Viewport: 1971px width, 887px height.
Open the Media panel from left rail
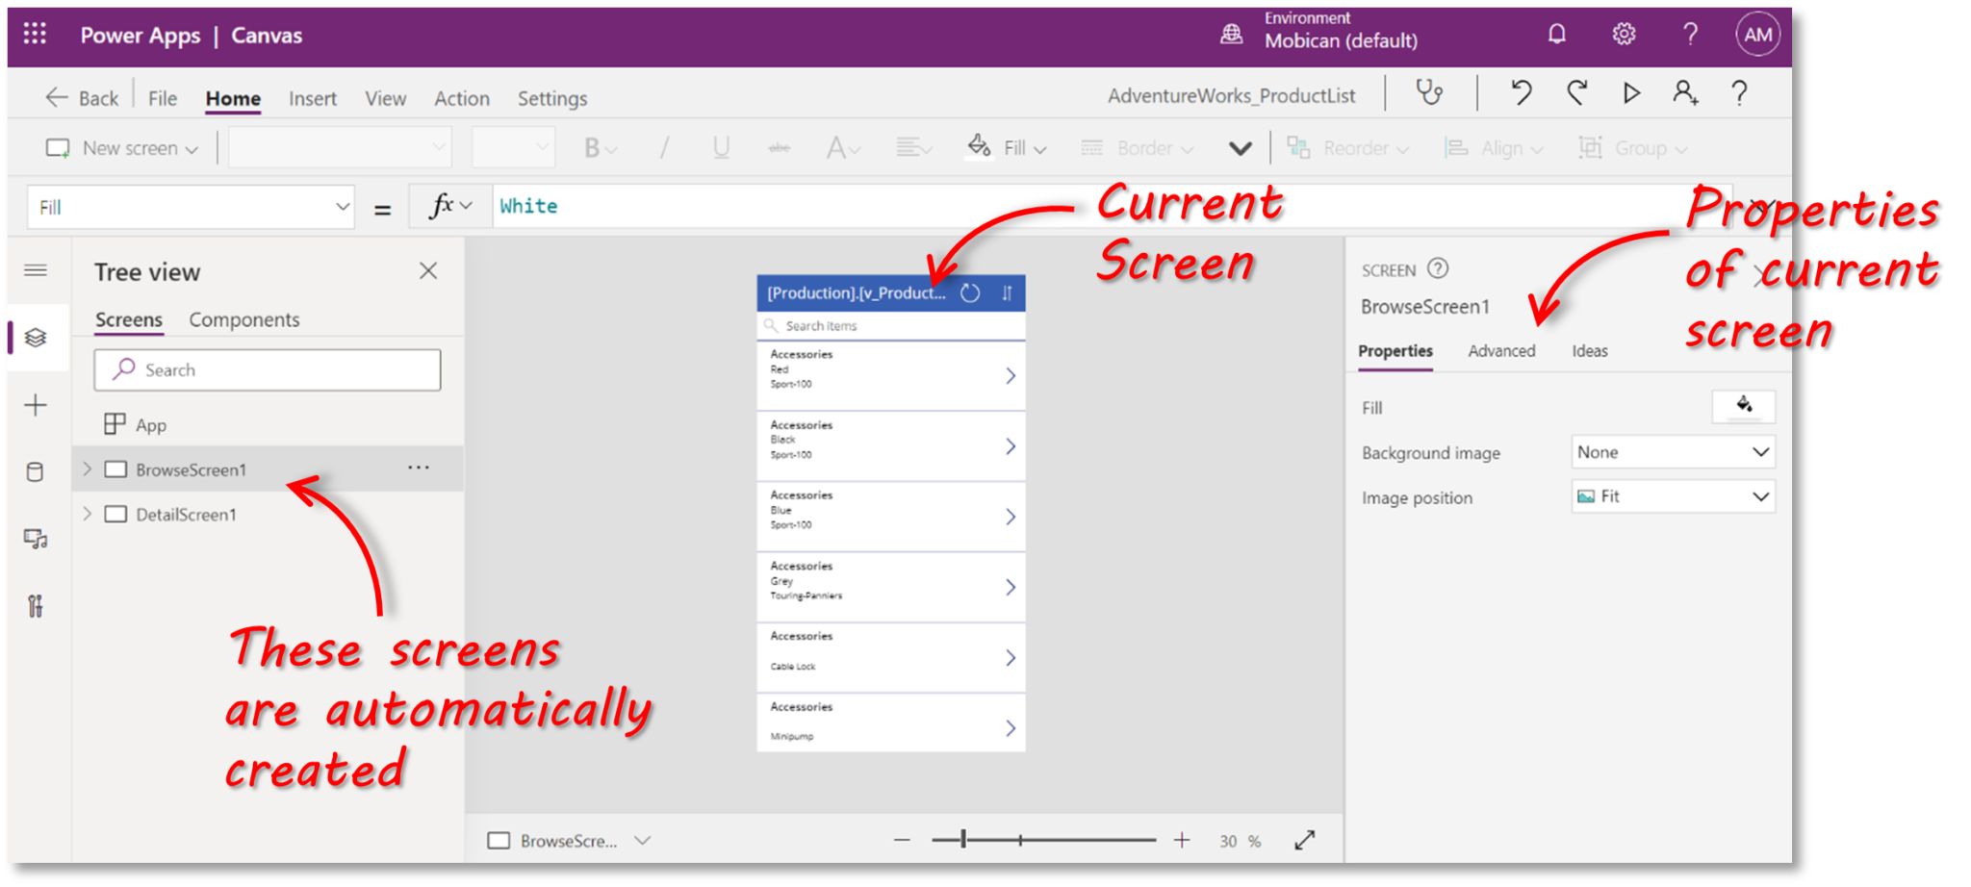(36, 539)
